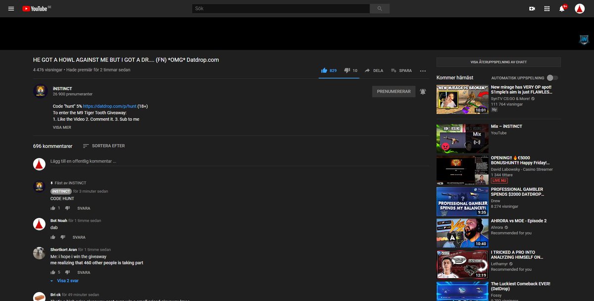Image resolution: width=594 pixels, height=301 pixels.
Task: Open the datdrop.com/p/hunt link
Action: pyautogui.click(x=109, y=106)
